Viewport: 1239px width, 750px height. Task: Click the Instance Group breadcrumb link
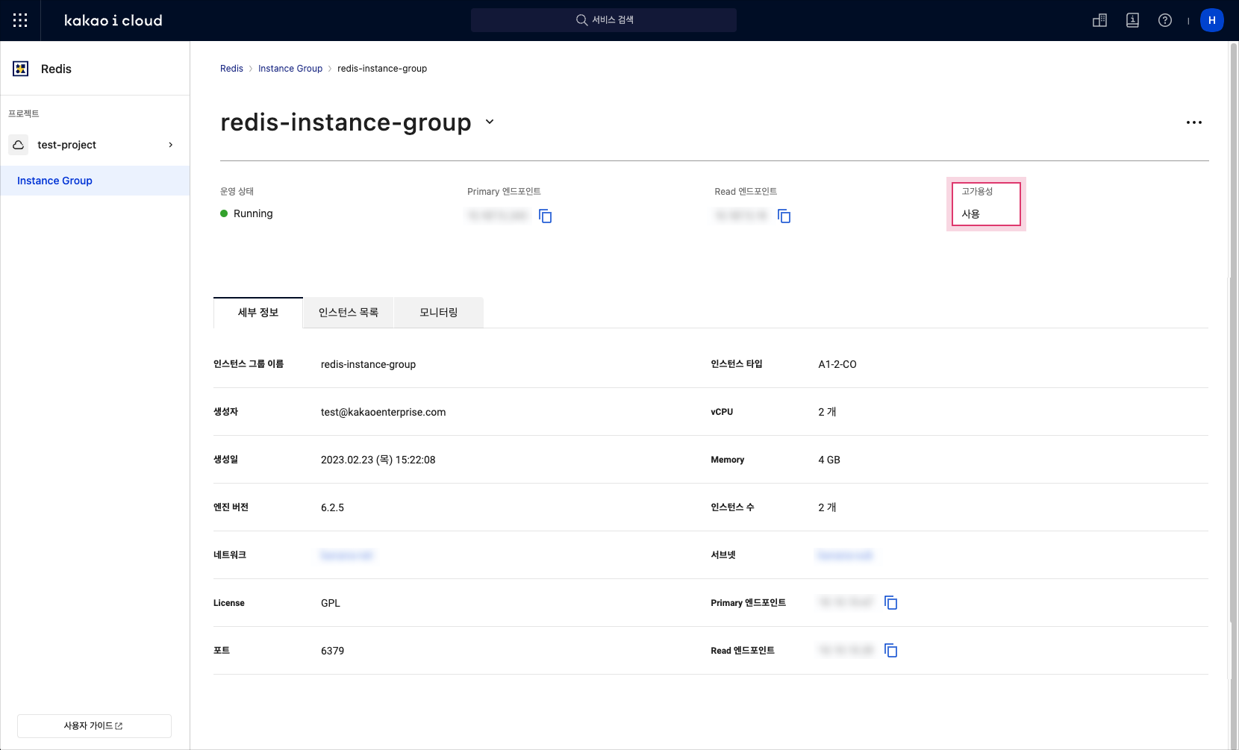pyautogui.click(x=290, y=69)
